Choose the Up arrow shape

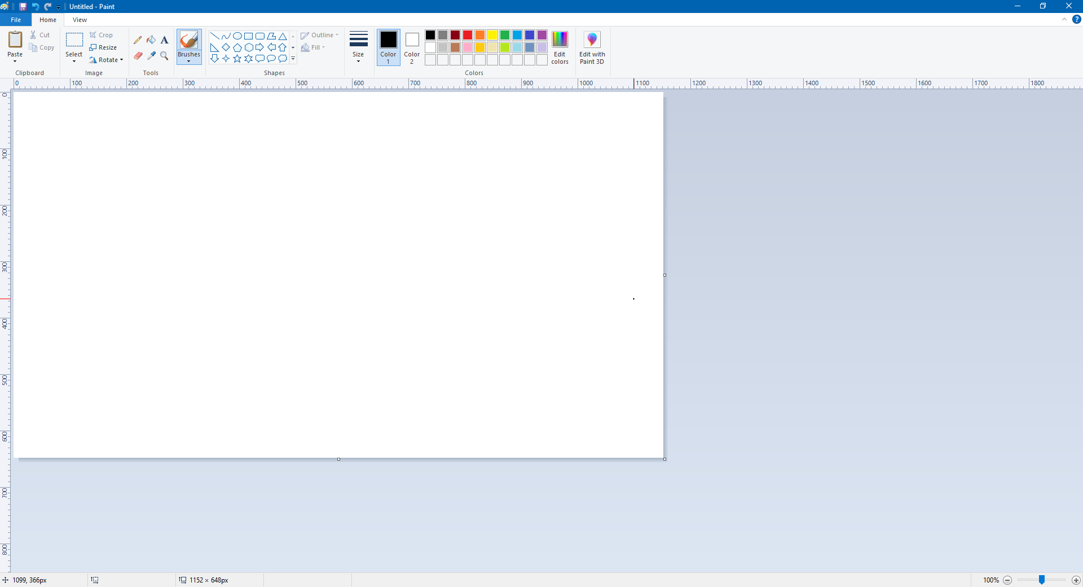tap(283, 47)
